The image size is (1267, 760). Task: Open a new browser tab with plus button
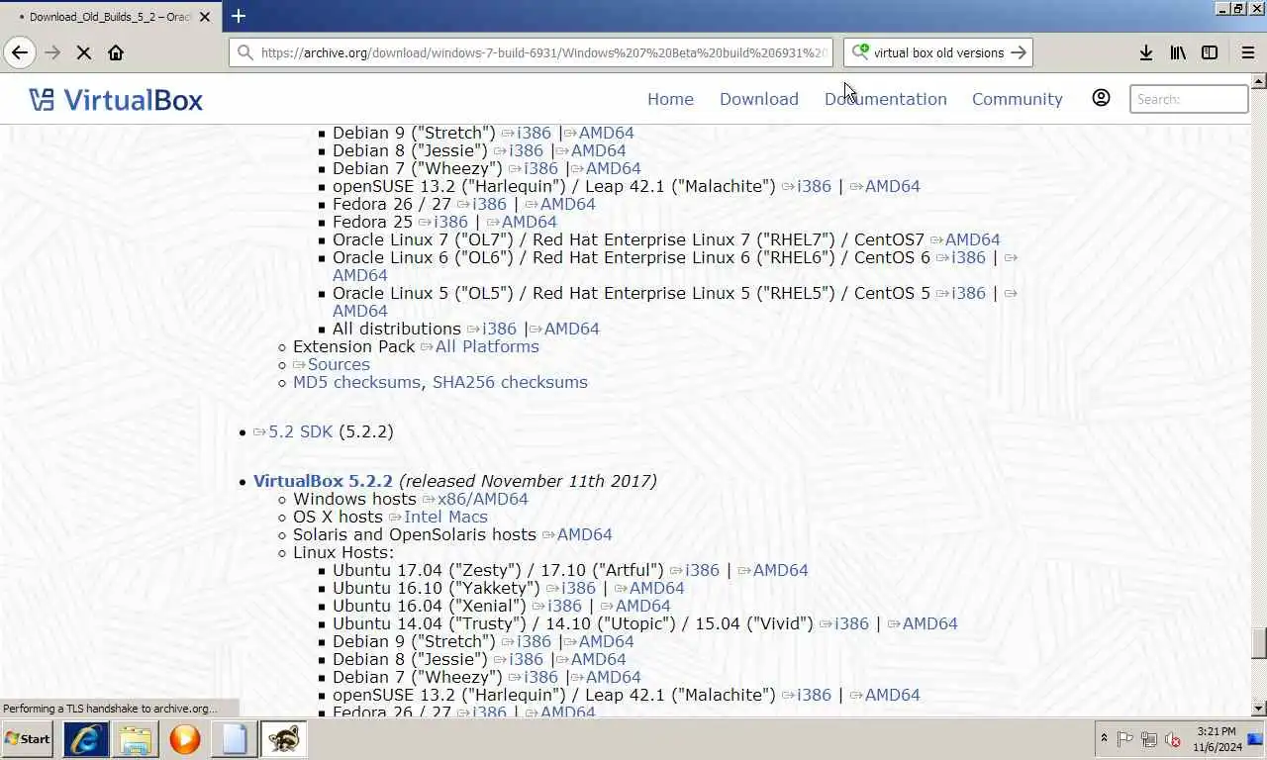point(239,16)
